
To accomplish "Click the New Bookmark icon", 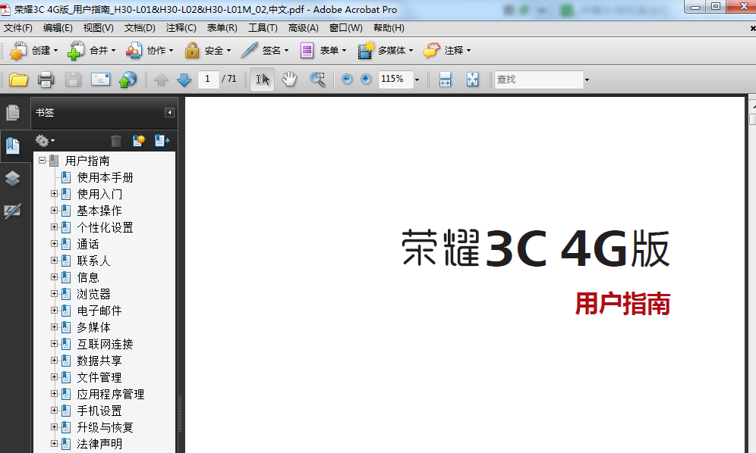I will 139,141.
